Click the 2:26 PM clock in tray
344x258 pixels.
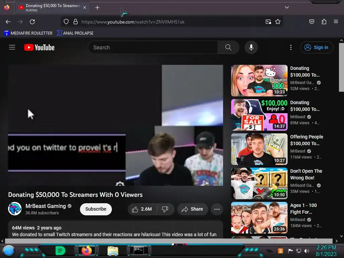pyautogui.click(x=326, y=248)
